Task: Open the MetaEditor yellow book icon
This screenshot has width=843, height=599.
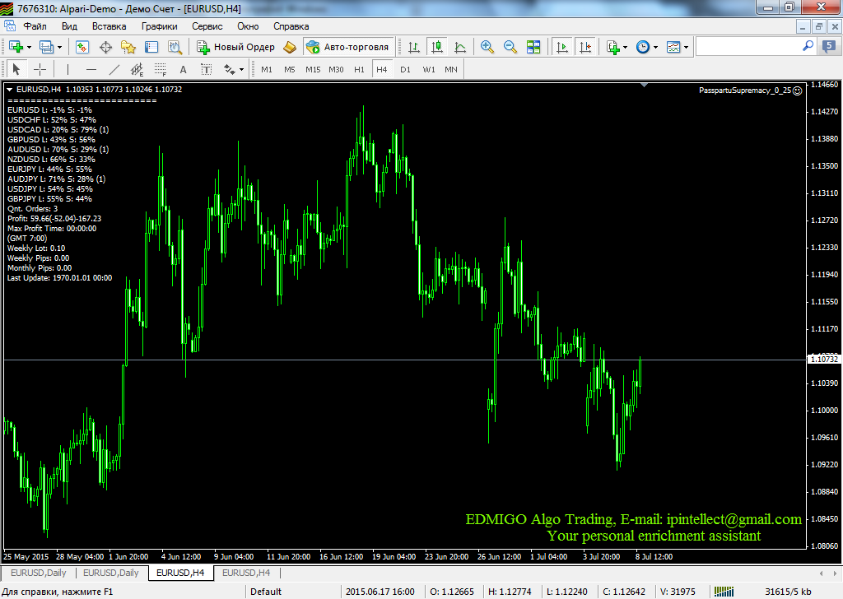Action: click(x=290, y=47)
